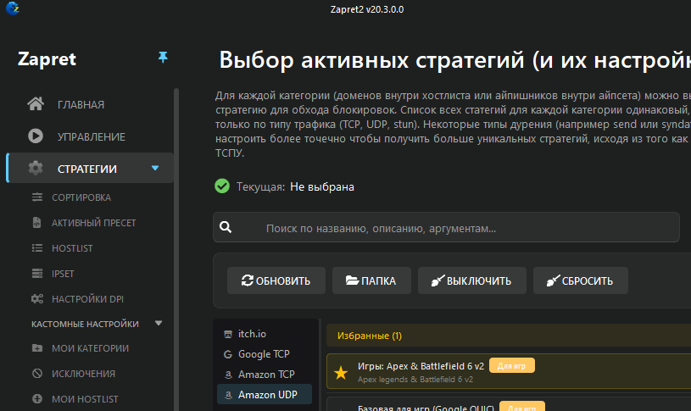This screenshot has height=411, width=691.
Task: Select the Amazon UDP category
Action: [x=265, y=395]
